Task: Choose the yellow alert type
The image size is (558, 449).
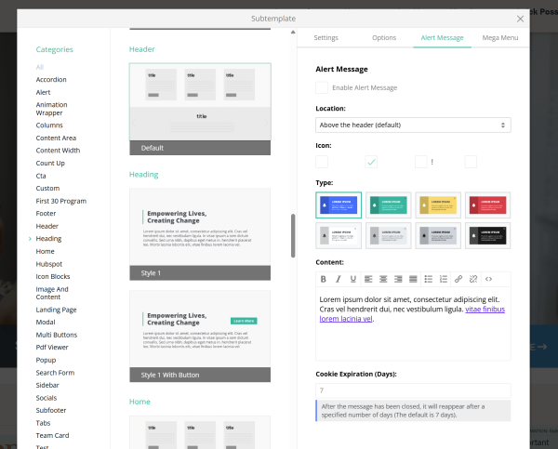Action: (438, 205)
